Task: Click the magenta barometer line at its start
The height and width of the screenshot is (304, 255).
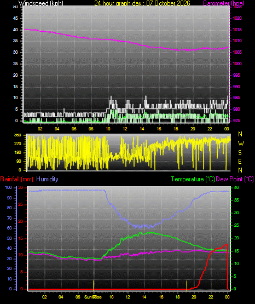Action: coord(25,30)
